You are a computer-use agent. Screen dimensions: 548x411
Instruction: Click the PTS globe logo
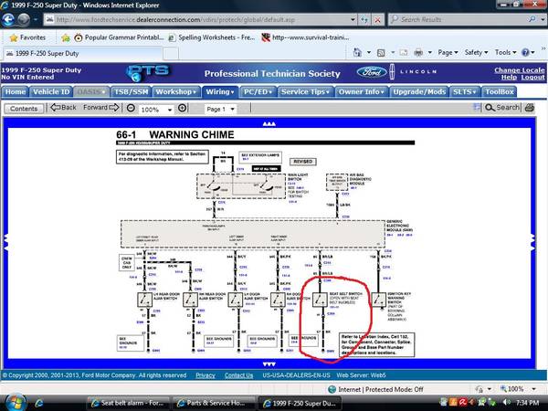[148, 73]
